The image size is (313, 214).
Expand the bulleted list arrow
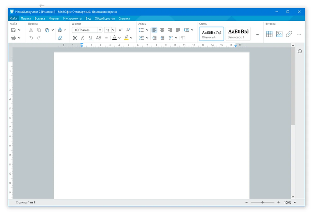coord(148,30)
